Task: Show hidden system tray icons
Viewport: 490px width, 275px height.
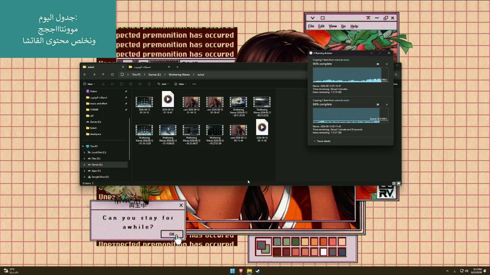Action: click(447, 271)
